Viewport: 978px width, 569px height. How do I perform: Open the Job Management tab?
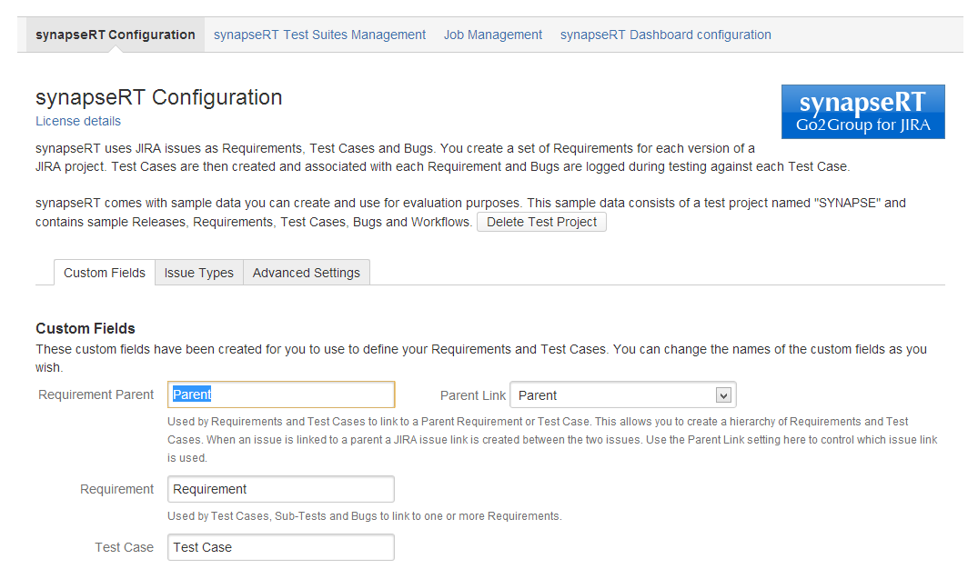pyautogui.click(x=492, y=35)
